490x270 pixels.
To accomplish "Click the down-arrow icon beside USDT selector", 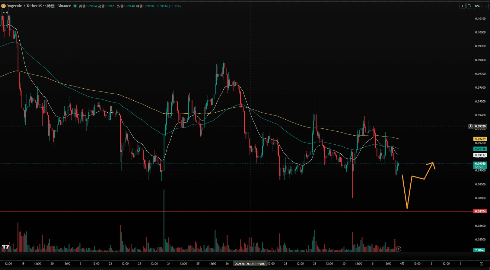I will click(x=462, y=6).
